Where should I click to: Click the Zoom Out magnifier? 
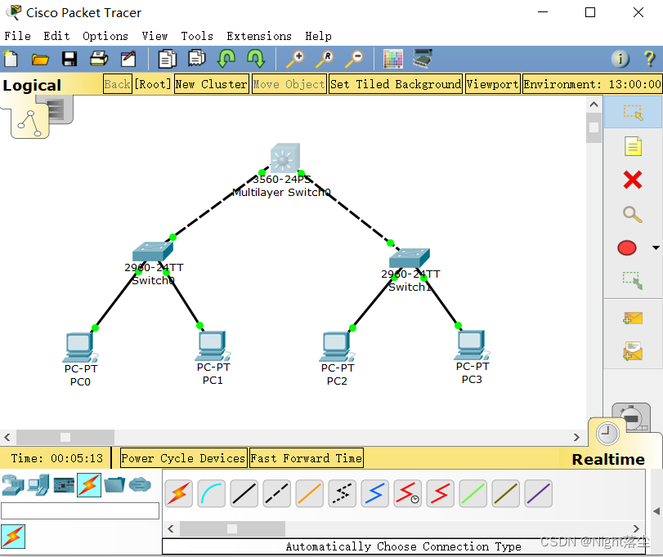click(x=354, y=59)
